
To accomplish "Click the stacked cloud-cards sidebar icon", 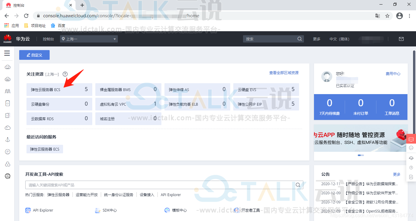I will (8, 115).
